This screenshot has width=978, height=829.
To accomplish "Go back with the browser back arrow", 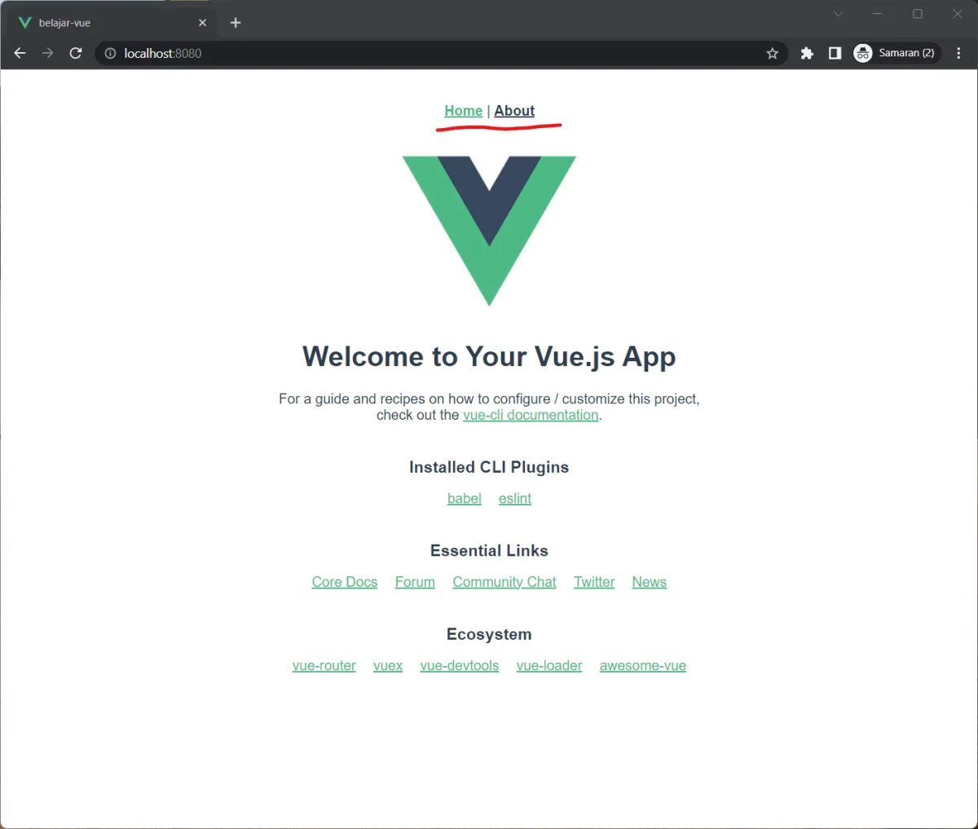I will tap(20, 53).
